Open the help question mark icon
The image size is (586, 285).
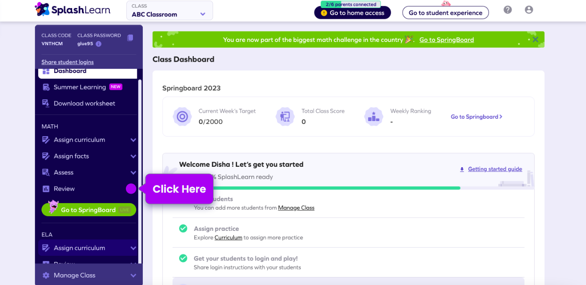click(x=508, y=10)
